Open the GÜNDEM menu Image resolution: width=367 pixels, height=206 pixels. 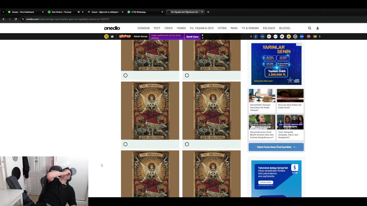pos(143,28)
